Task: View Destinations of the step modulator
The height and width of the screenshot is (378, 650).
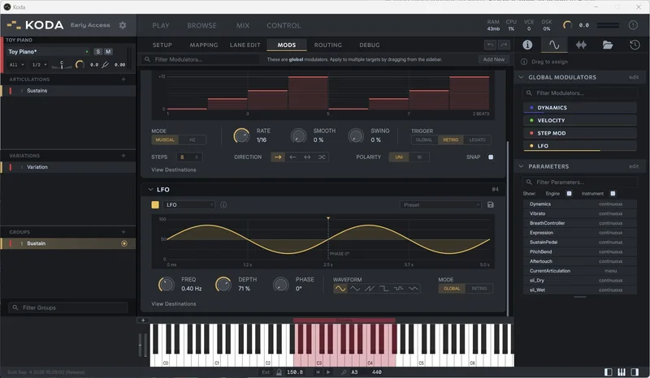Action: [x=174, y=170]
